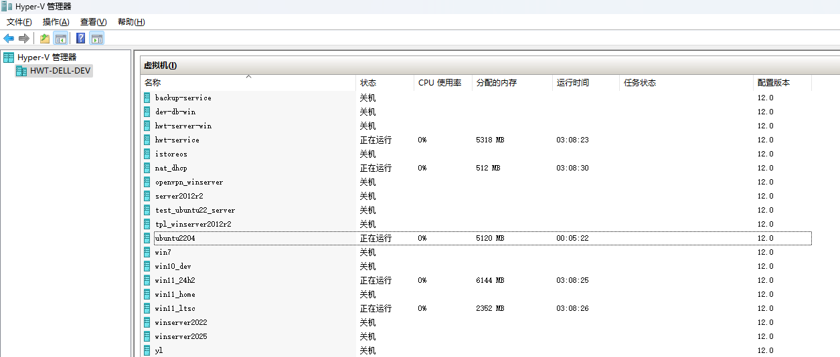
Task: Click the 正在运行 status of win11_ltsc
Action: (375, 308)
